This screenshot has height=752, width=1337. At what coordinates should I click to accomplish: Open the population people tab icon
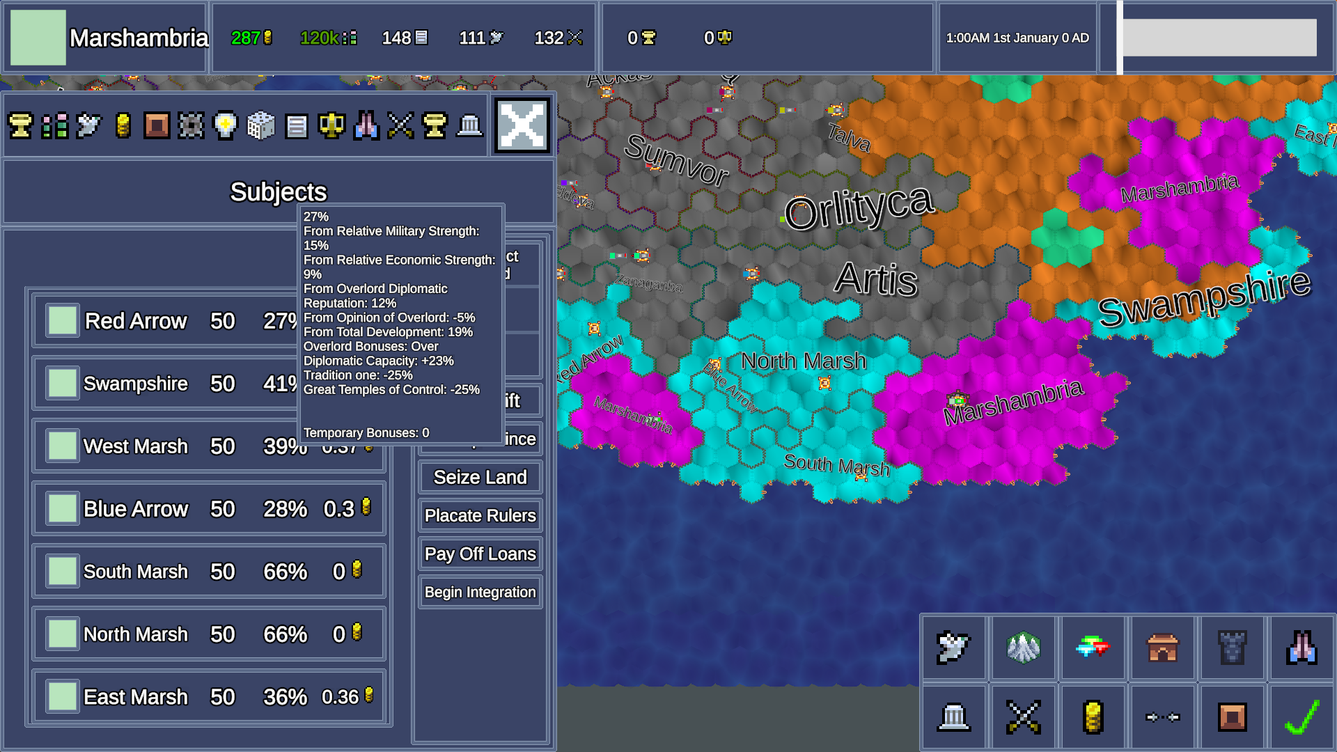pos(54,126)
